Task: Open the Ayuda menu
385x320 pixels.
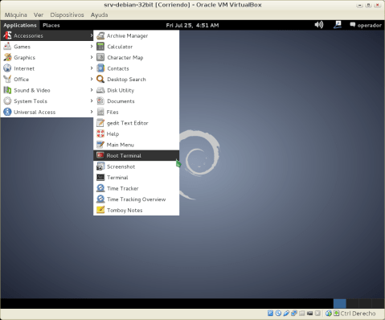Action: [x=99, y=14]
